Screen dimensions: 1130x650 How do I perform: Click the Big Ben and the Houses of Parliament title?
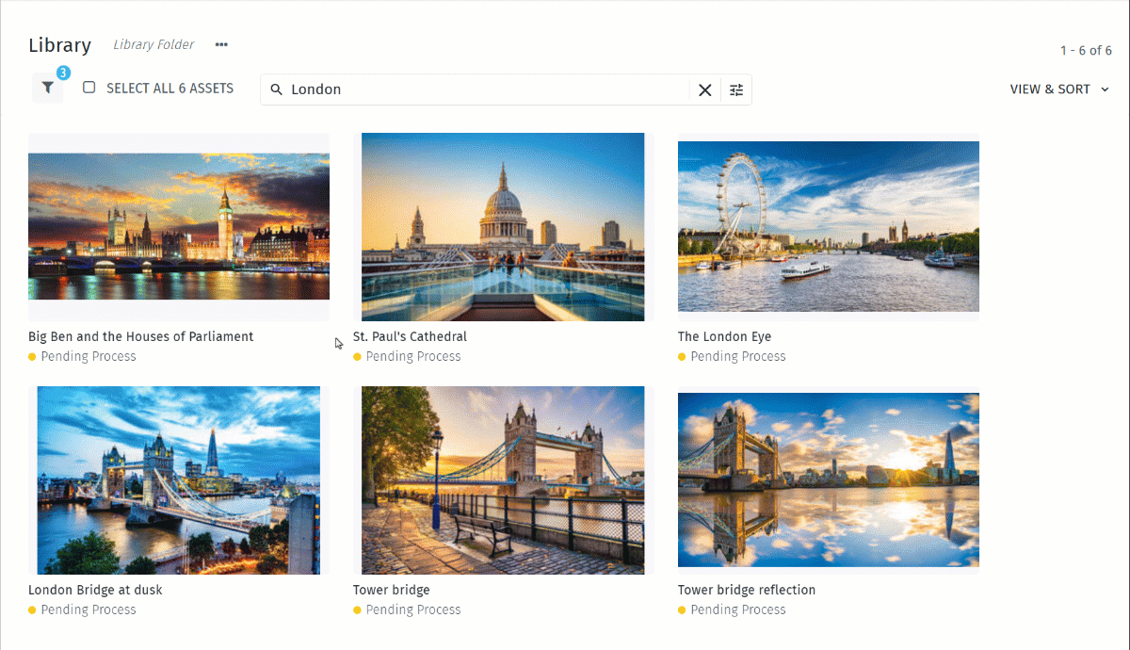coord(141,336)
